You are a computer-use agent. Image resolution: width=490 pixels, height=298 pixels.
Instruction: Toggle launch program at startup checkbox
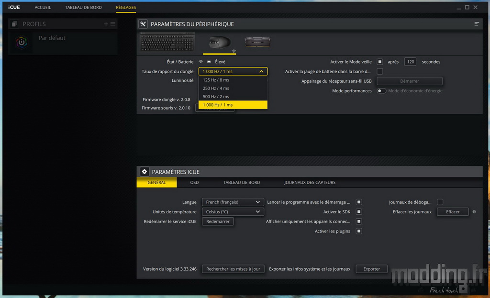(x=359, y=202)
